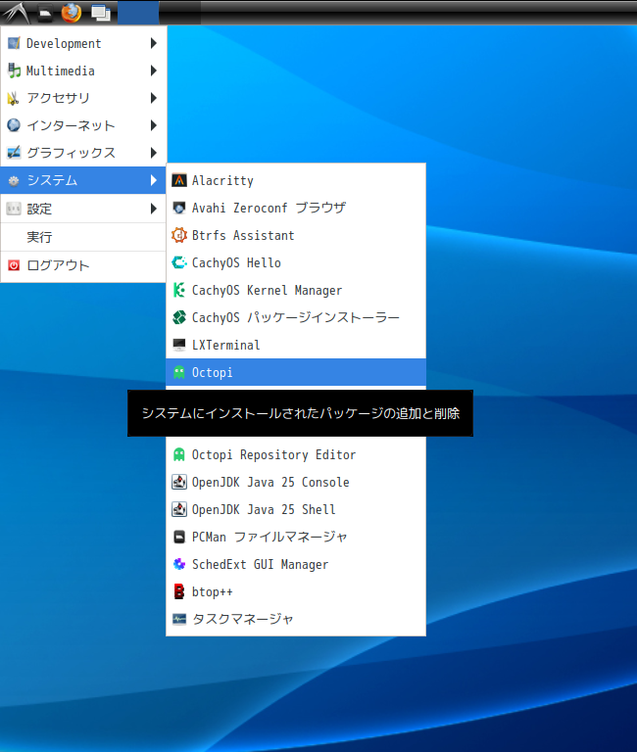
Task: Click the show desktop panel icon
Action: (x=101, y=13)
